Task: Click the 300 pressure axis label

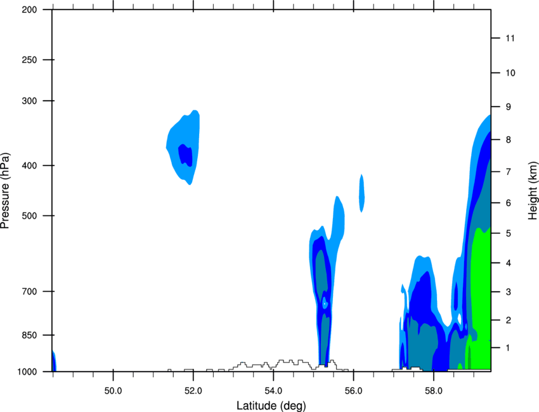Action: click(x=29, y=101)
